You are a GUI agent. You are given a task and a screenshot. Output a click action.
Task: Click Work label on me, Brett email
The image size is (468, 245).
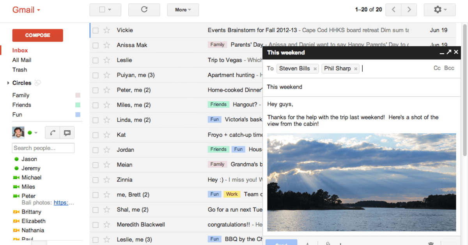(232, 194)
